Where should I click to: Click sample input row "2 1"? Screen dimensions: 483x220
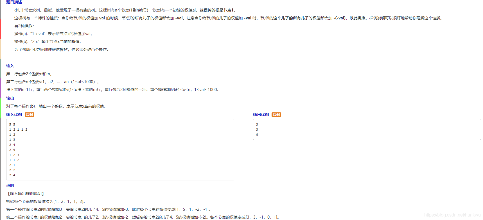pyautogui.click(x=12, y=165)
